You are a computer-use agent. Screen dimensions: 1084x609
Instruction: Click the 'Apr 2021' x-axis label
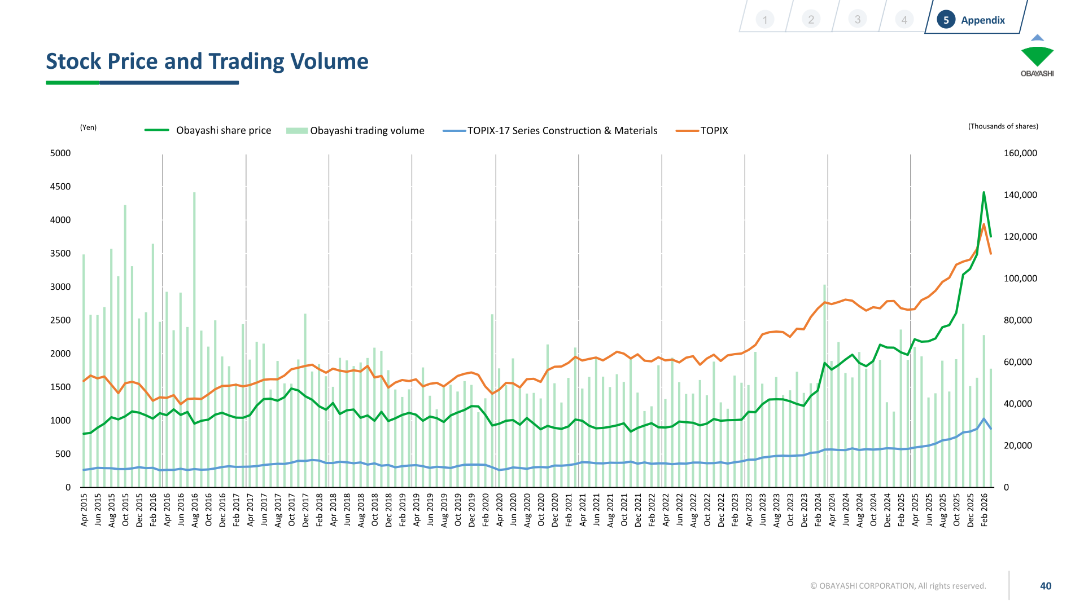(583, 510)
